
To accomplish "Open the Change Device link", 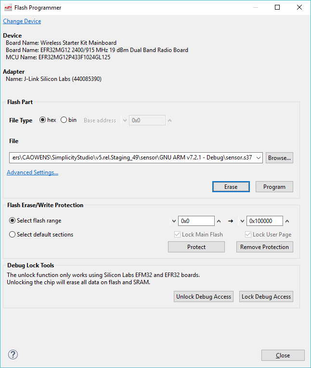I will pyautogui.click(x=22, y=21).
